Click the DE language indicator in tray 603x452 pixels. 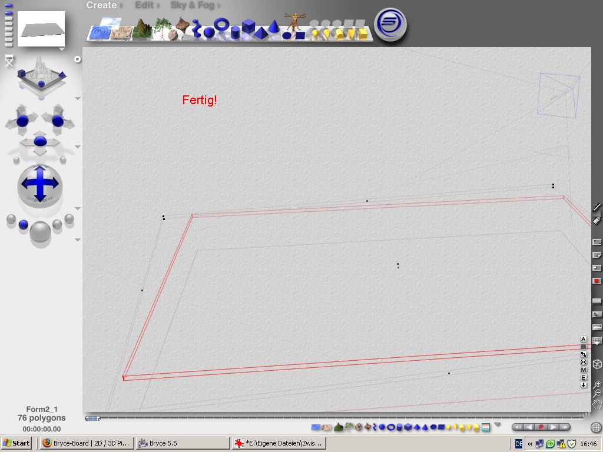click(519, 444)
